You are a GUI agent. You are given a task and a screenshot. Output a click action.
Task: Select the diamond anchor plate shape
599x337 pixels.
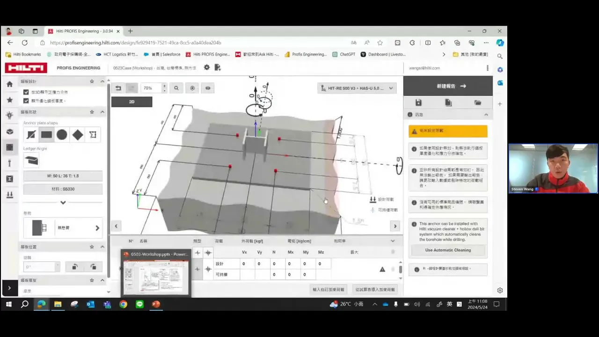[78, 135]
